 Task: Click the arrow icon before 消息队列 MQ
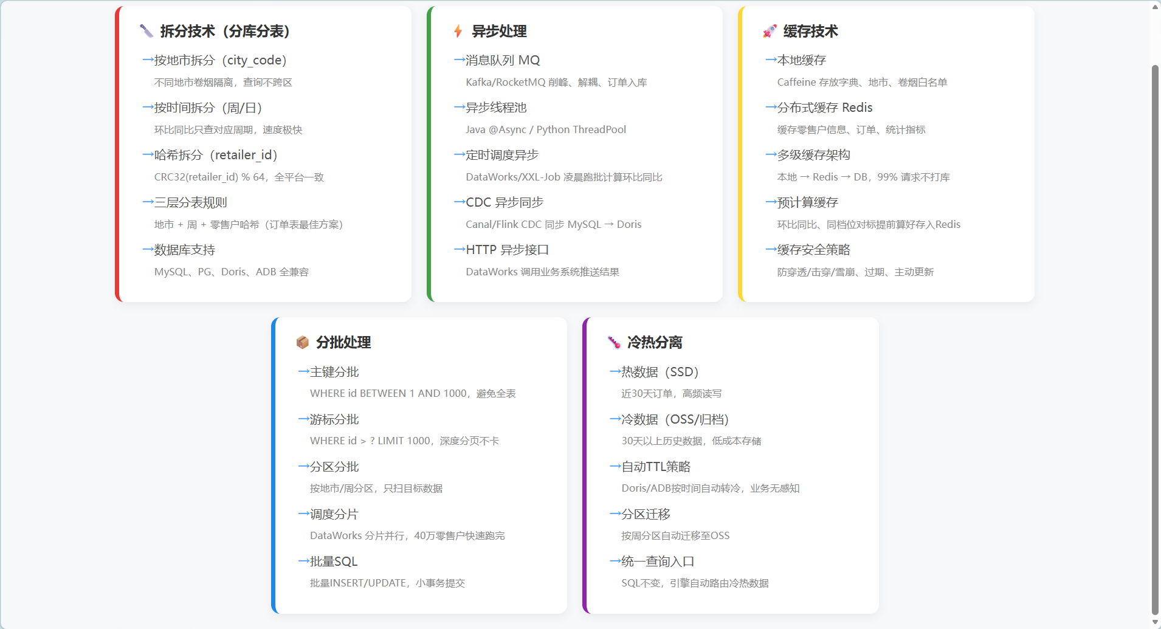[458, 60]
